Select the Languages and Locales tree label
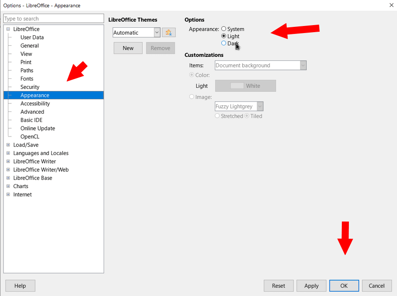Image resolution: width=397 pixels, height=296 pixels. (x=41, y=153)
